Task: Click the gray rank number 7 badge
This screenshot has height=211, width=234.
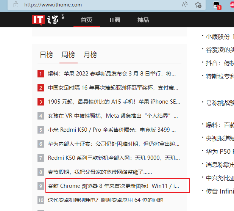Action: pyautogui.click(x=41, y=158)
